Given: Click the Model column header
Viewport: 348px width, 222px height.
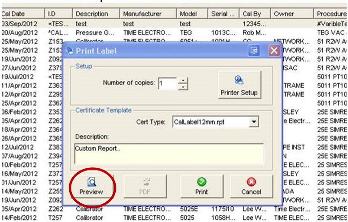Looking at the screenshot, I should point(192,14).
